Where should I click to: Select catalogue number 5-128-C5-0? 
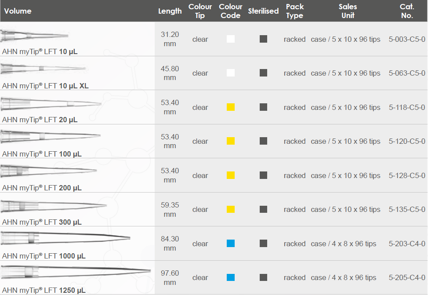(x=407, y=175)
